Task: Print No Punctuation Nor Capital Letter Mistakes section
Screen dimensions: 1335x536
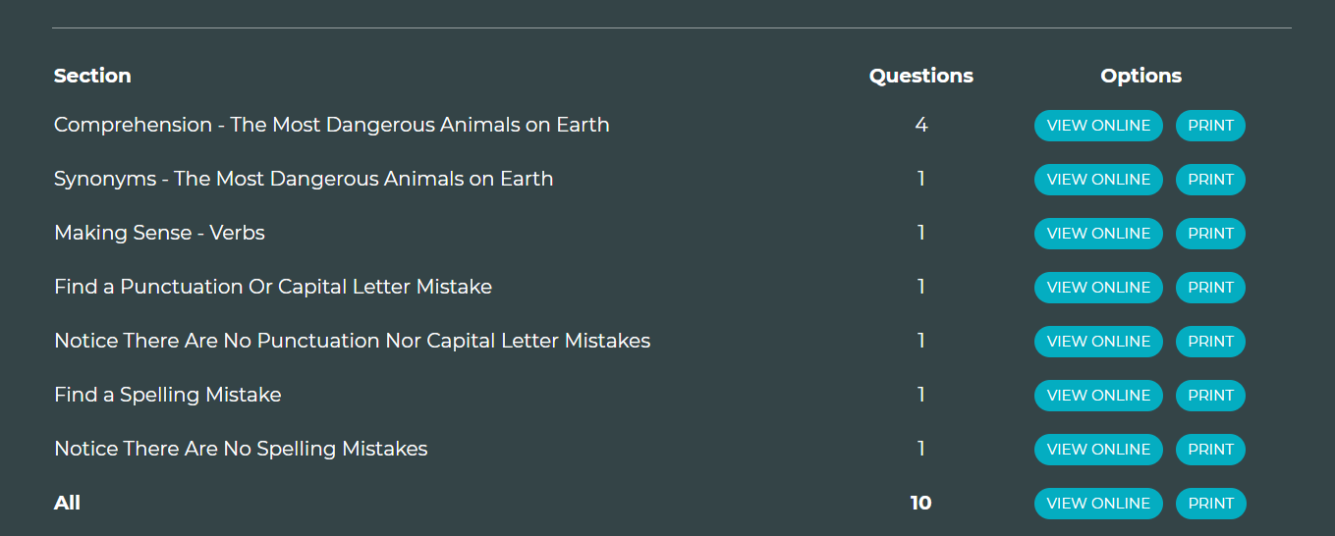Action: tap(1210, 342)
